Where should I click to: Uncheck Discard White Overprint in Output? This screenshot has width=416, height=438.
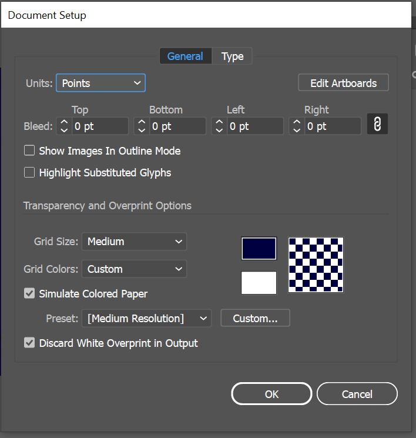[29, 343]
